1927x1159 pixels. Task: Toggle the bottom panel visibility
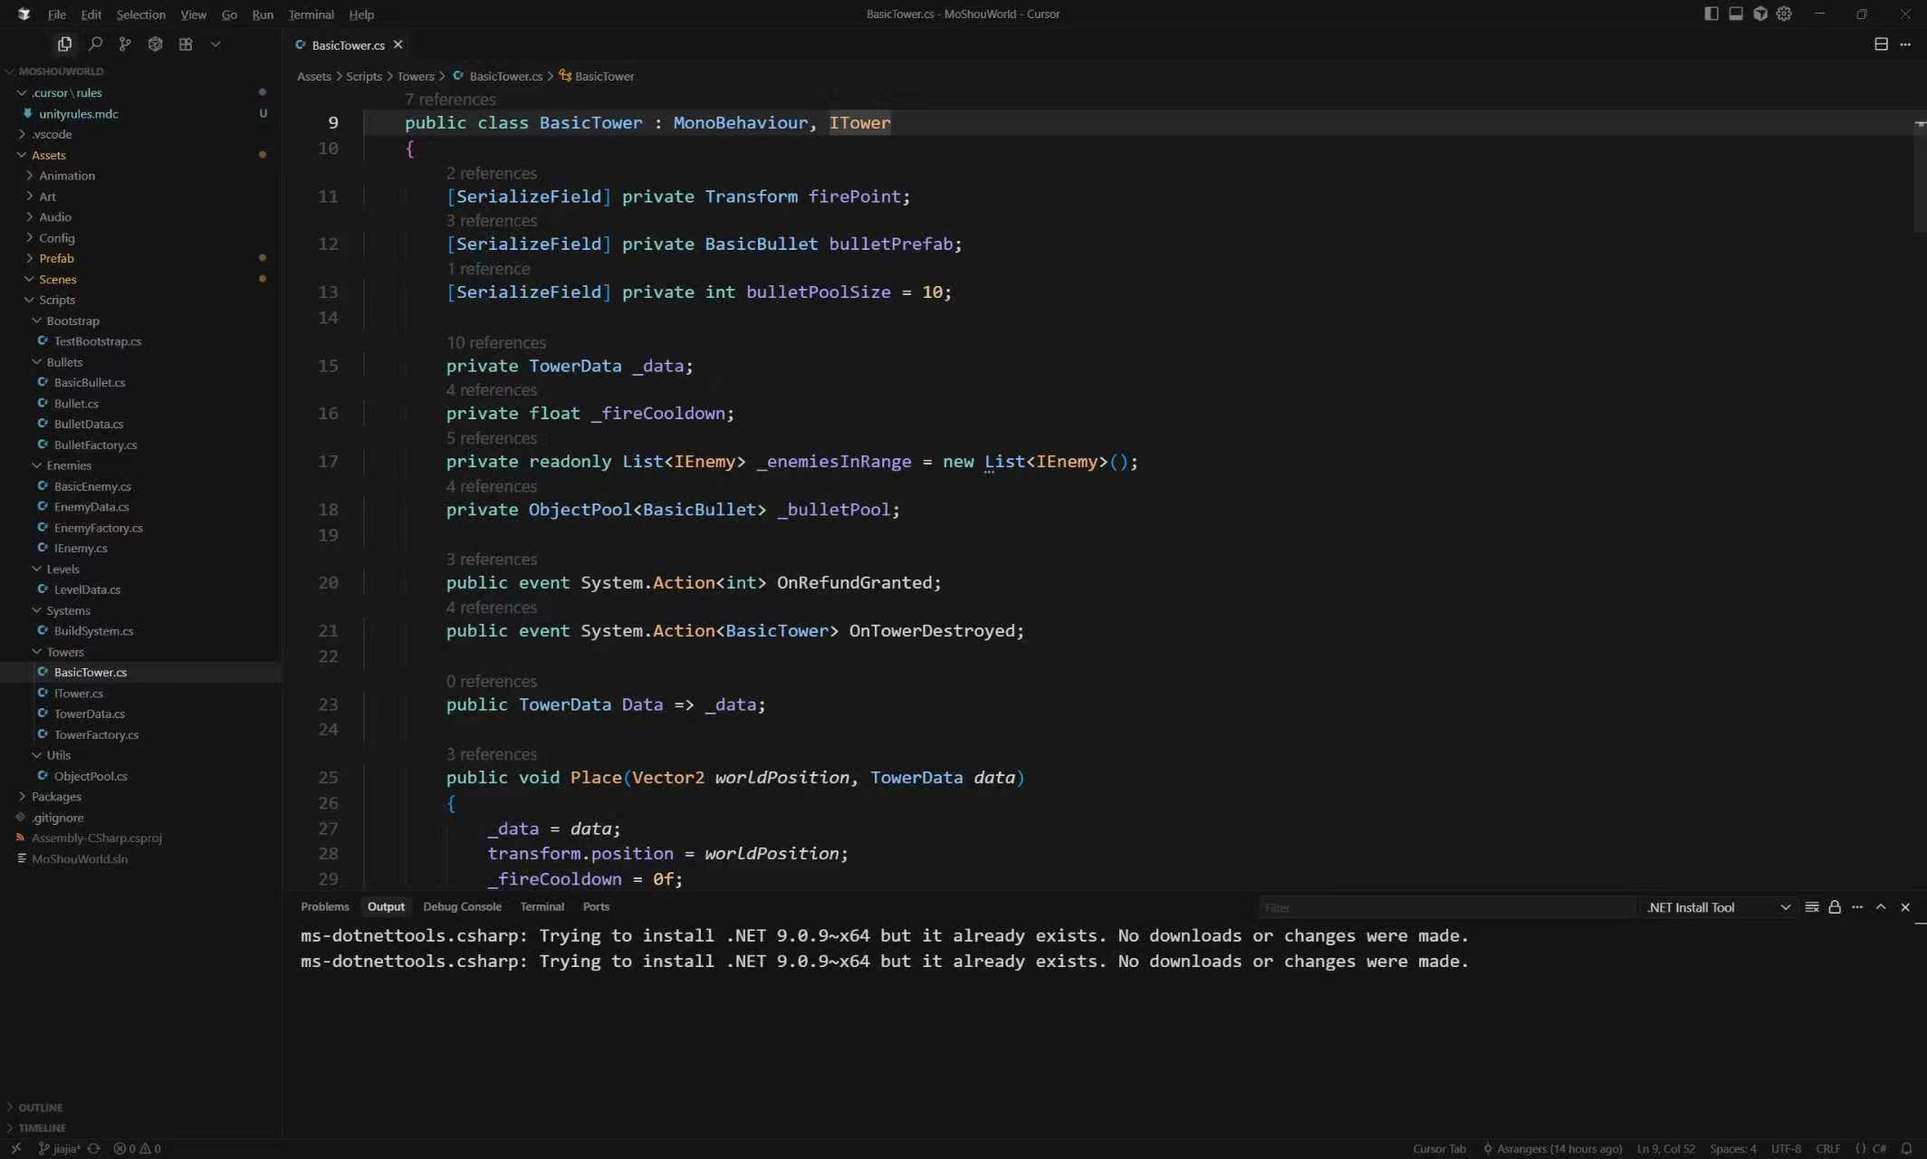click(x=1735, y=14)
